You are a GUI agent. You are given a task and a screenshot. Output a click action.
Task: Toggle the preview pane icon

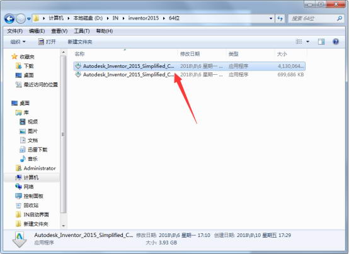pos(321,41)
